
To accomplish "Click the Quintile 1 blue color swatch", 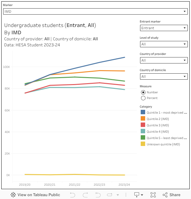I will point(143,113).
